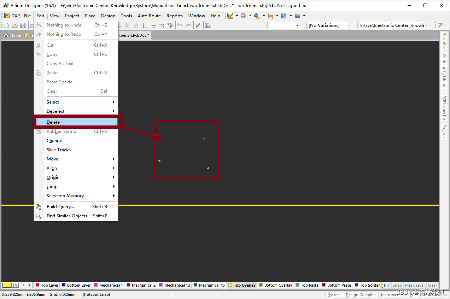Expand the Select submenu
This screenshot has height=299, width=450.
[x=76, y=102]
